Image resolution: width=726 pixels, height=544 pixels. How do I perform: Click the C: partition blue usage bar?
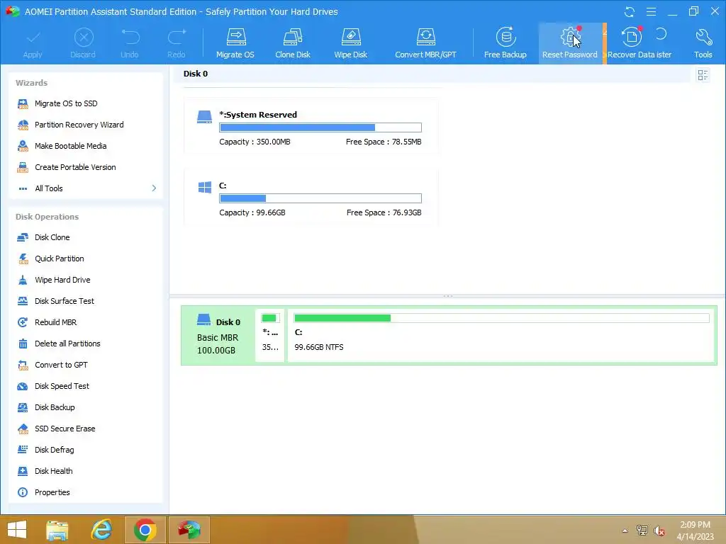pyautogui.click(x=320, y=198)
